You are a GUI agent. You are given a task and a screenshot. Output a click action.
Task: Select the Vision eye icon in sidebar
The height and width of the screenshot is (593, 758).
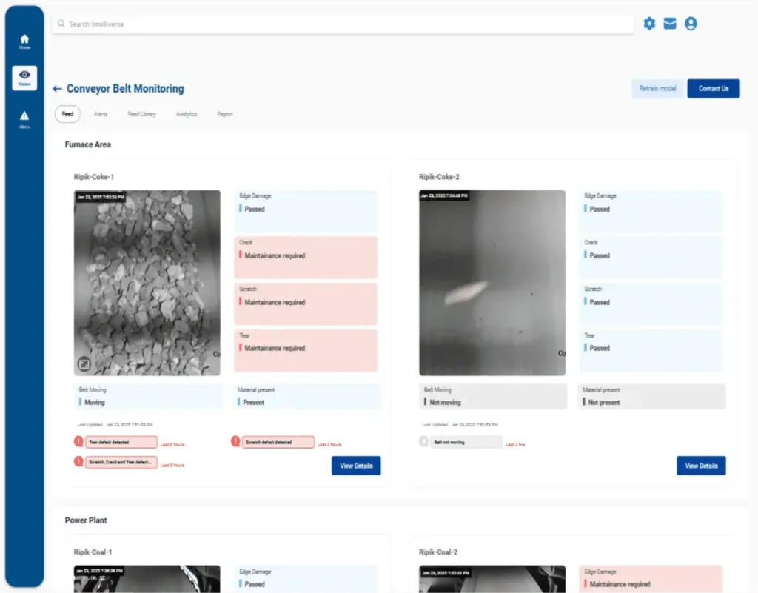click(x=24, y=77)
